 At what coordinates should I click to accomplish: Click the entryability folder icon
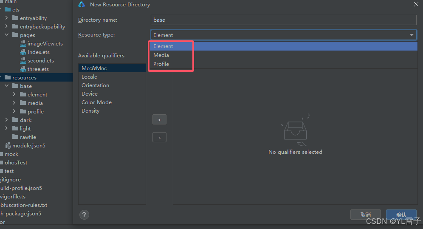pos(15,18)
